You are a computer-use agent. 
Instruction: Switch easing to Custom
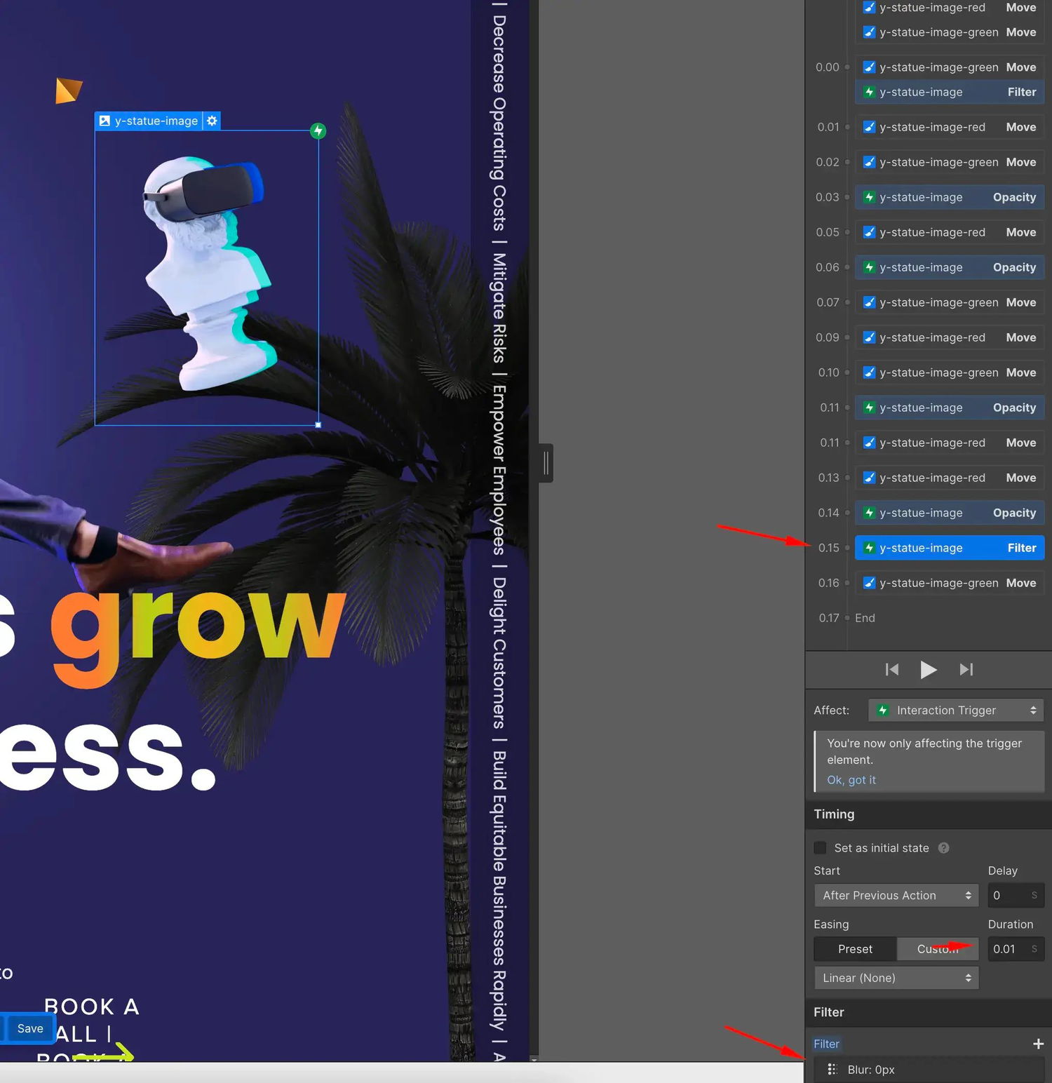pos(938,949)
